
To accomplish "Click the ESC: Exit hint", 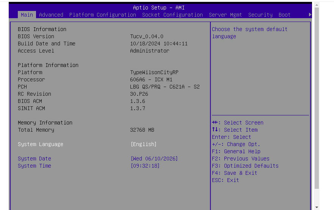I will pyautogui.click(x=225, y=180).
